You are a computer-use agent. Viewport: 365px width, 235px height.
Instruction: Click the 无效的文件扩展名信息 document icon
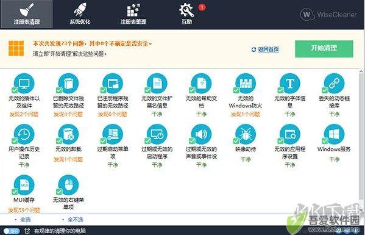[157, 84]
